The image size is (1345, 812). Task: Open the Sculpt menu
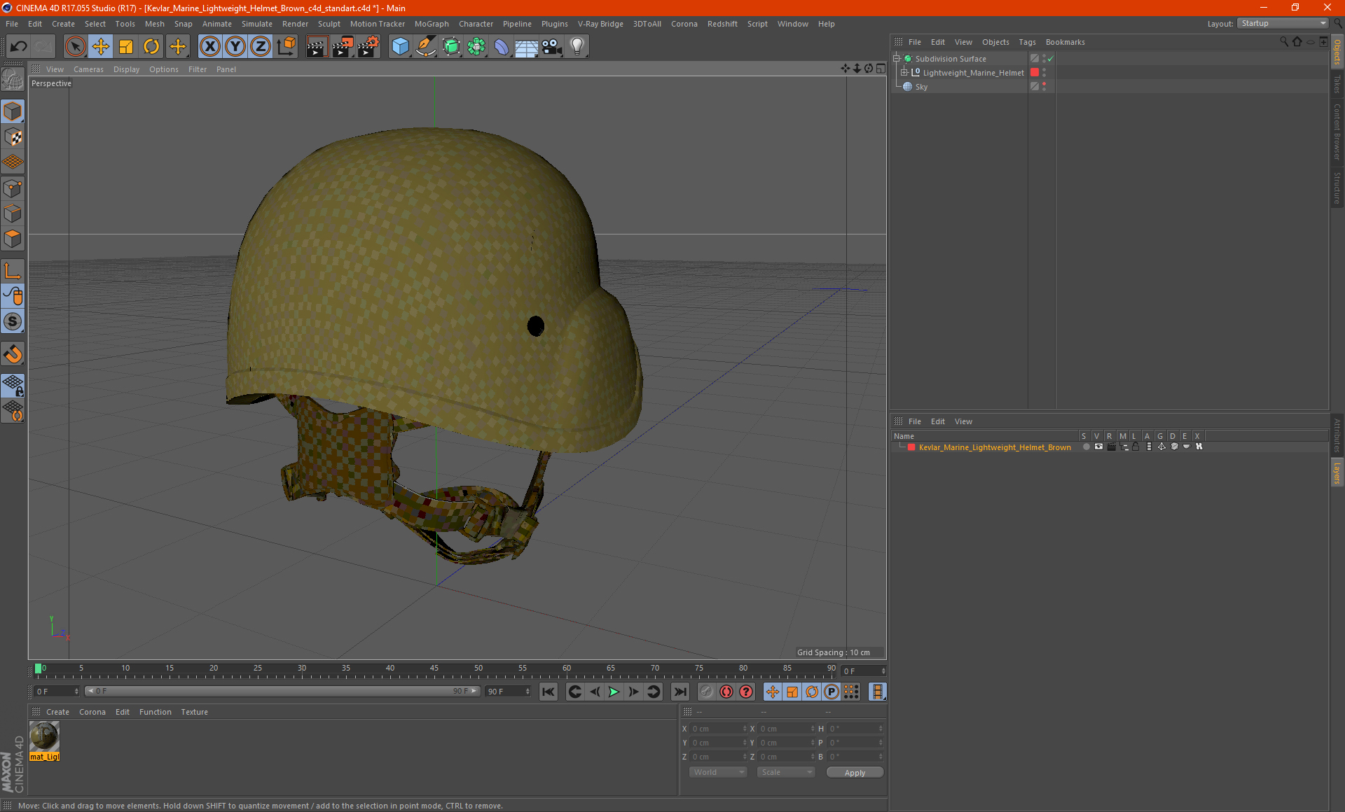[x=329, y=24]
